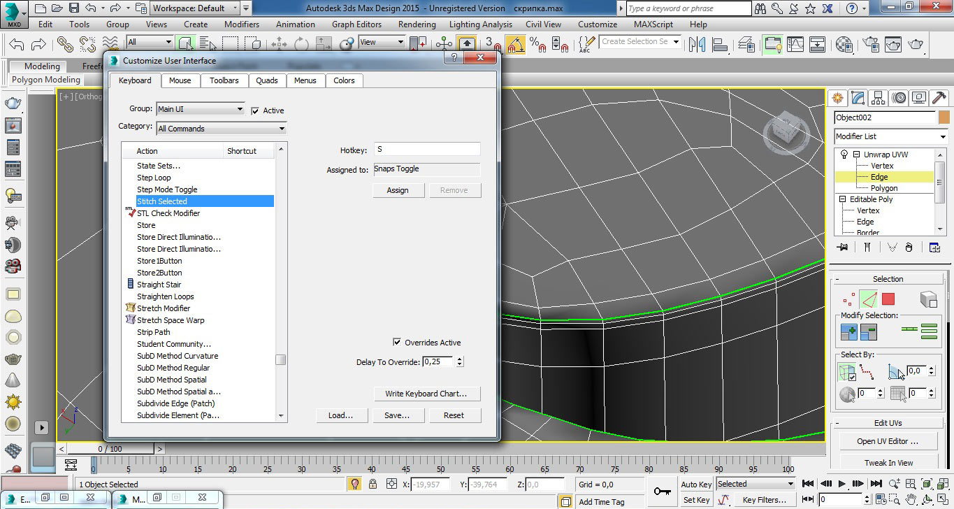Click the Grow selection icon
954x509 pixels.
point(848,332)
